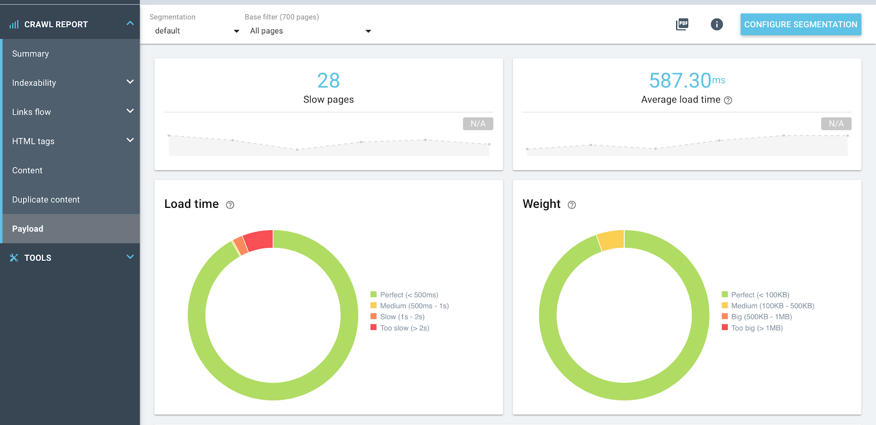
Task: Click N/A badge on Average load time card
Action: point(836,124)
